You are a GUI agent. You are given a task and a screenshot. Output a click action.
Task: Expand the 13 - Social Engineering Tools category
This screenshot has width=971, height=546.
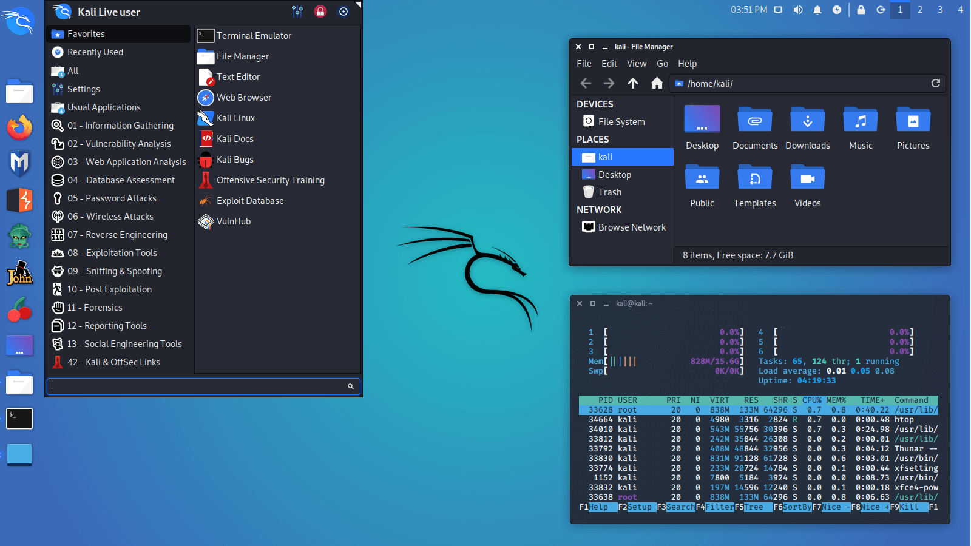coord(124,343)
